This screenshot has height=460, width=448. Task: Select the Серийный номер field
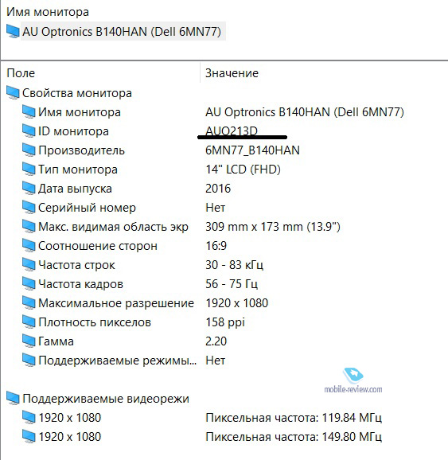88,208
